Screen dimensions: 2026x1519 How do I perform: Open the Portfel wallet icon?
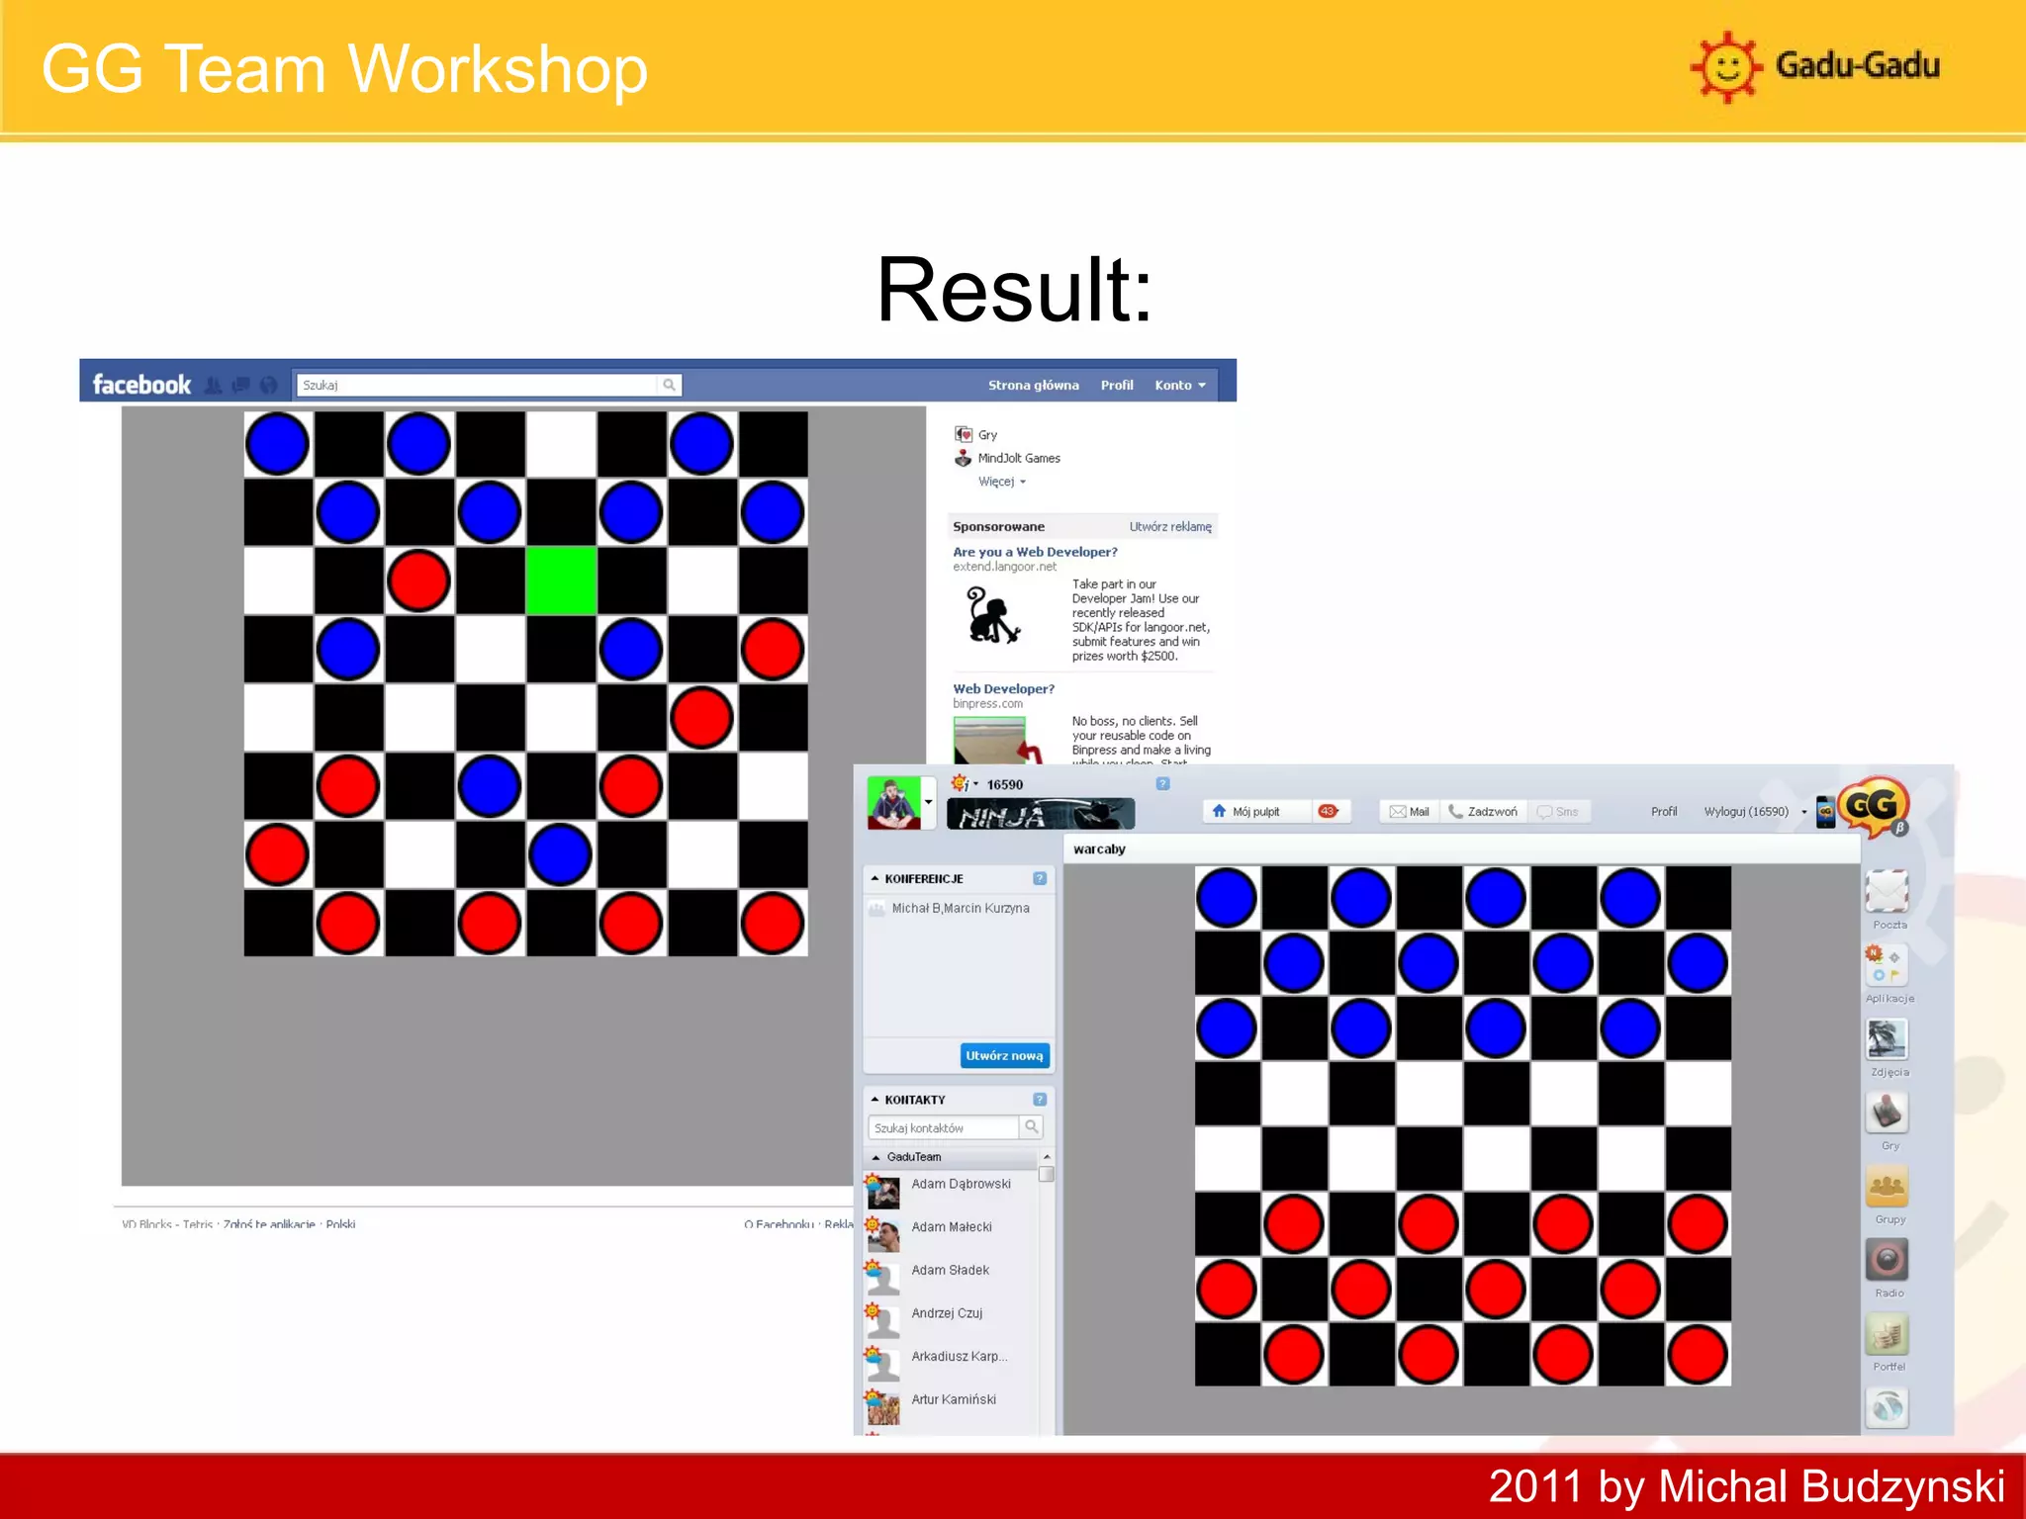coord(1887,1334)
